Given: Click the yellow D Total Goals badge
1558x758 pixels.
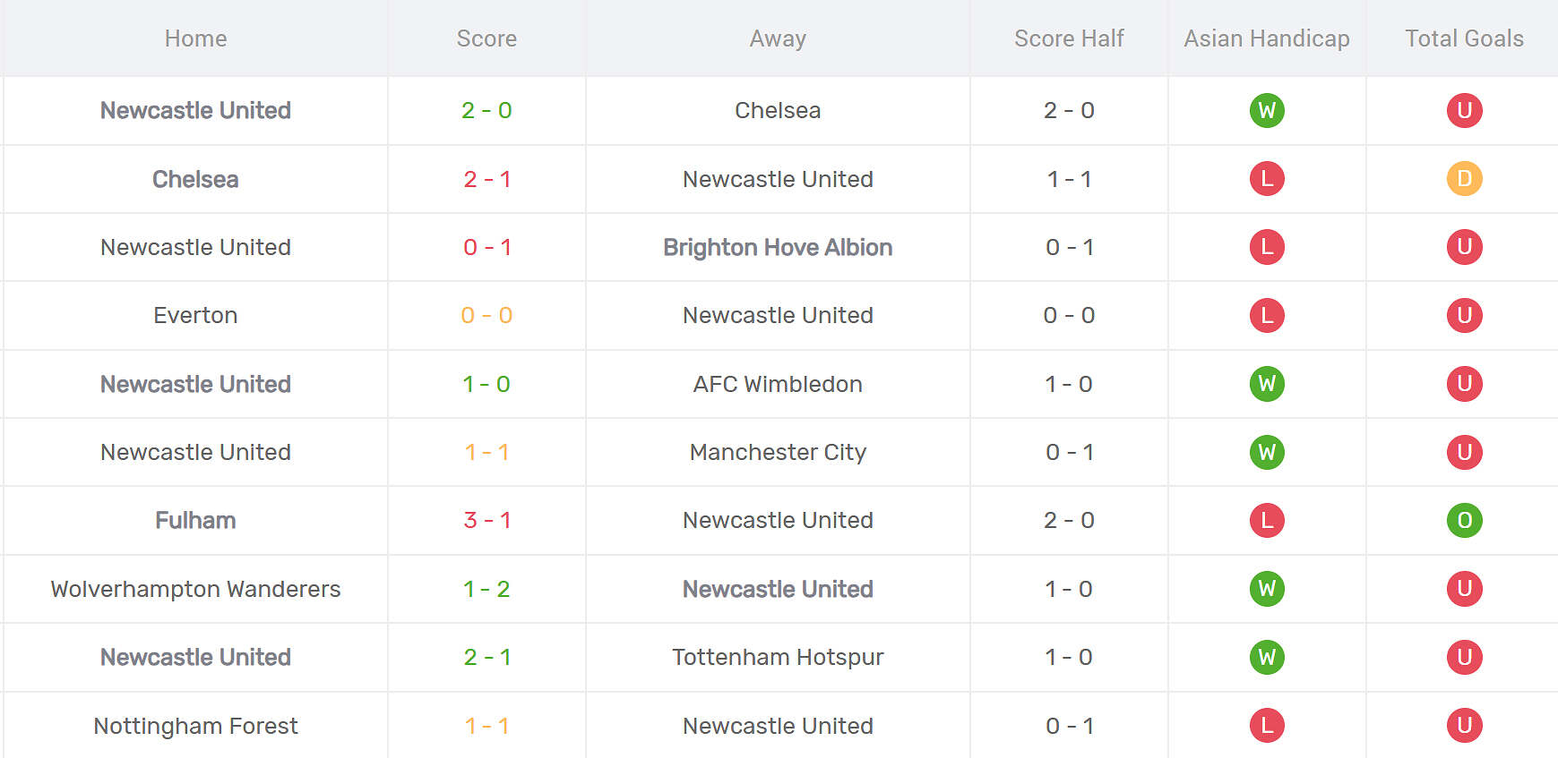Looking at the screenshot, I should pos(1464,179).
